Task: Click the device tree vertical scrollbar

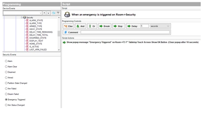Action: coord(59,33)
